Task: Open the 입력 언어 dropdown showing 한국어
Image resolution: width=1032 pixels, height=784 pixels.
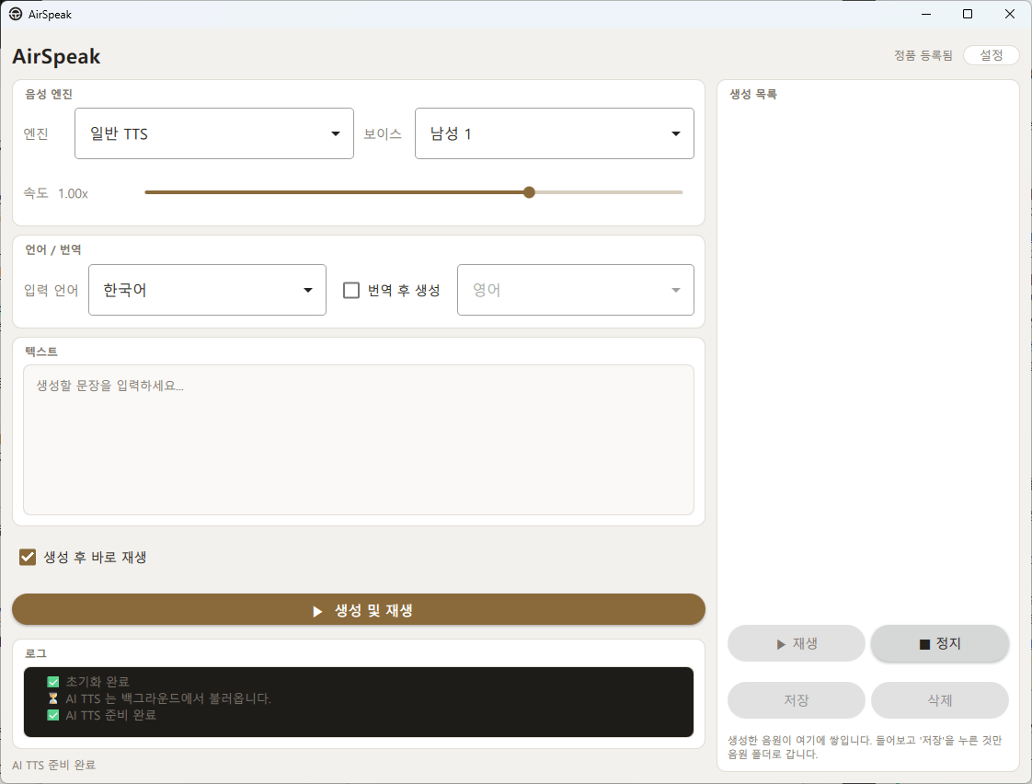Action: pyautogui.click(x=207, y=290)
